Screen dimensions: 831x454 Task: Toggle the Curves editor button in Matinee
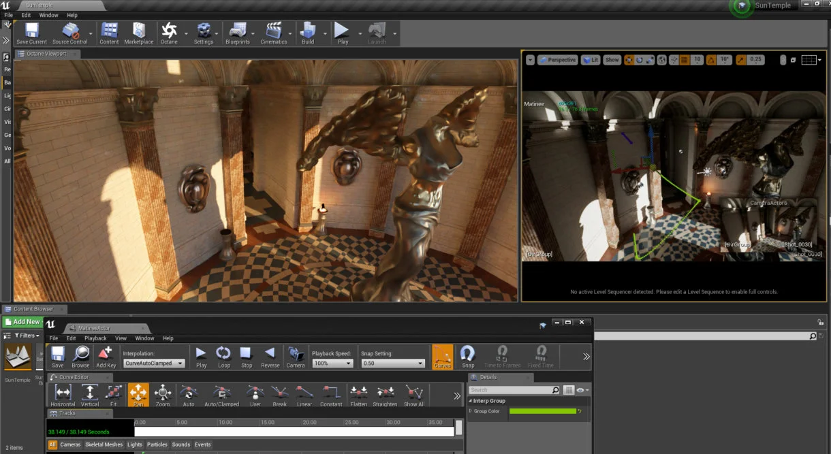coord(443,357)
